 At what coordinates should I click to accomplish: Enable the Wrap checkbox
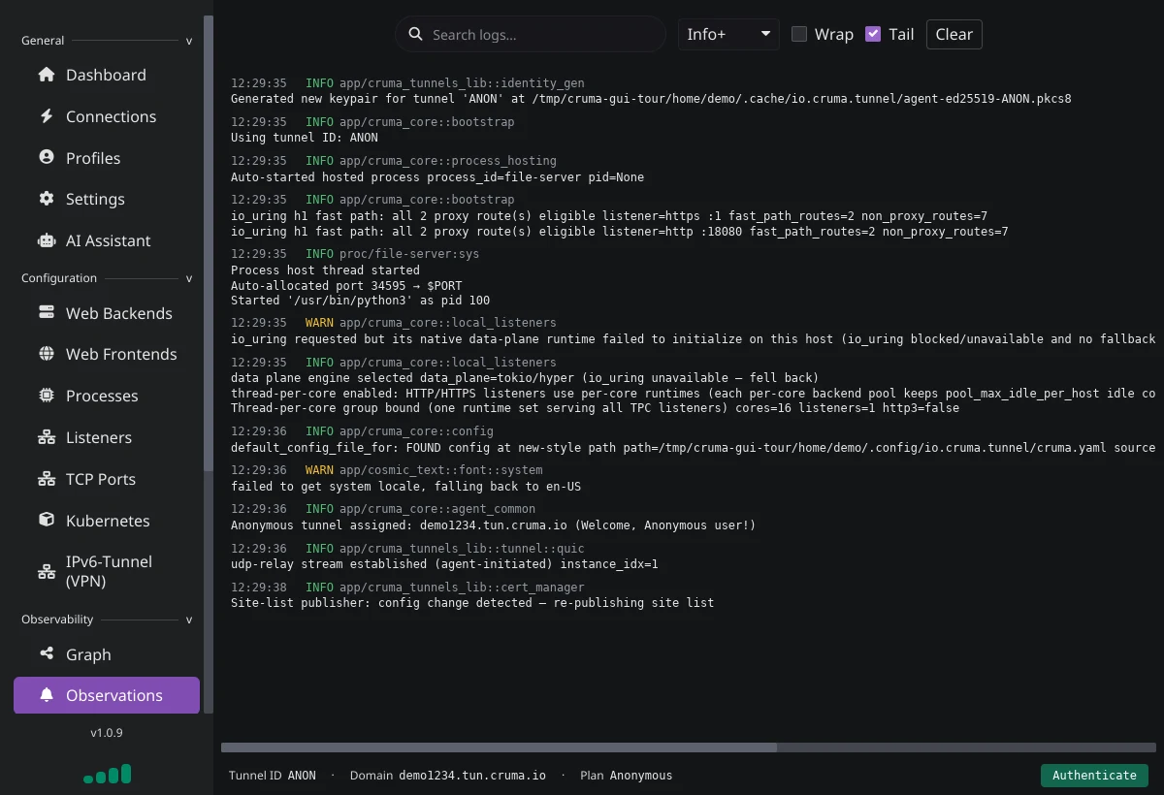coord(799,34)
